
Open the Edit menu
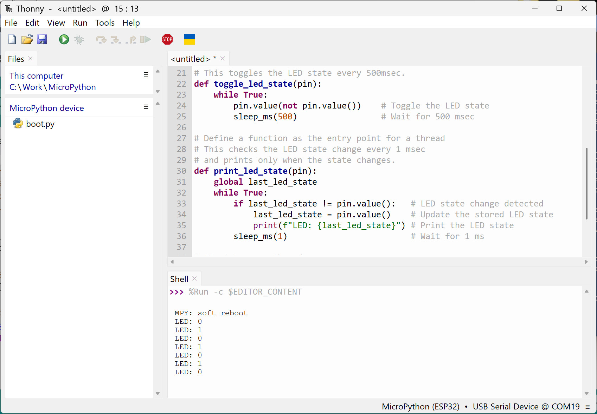click(32, 23)
